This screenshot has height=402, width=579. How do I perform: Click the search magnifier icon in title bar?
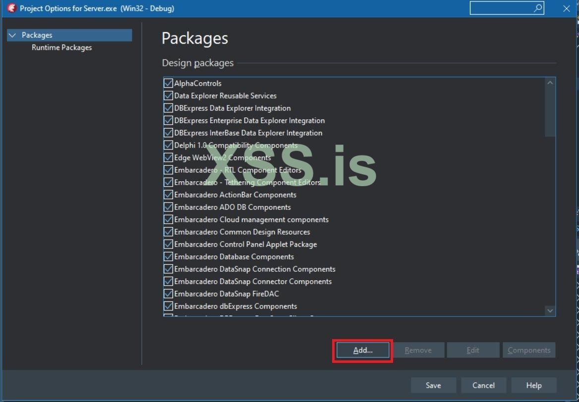pyautogui.click(x=538, y=8)
